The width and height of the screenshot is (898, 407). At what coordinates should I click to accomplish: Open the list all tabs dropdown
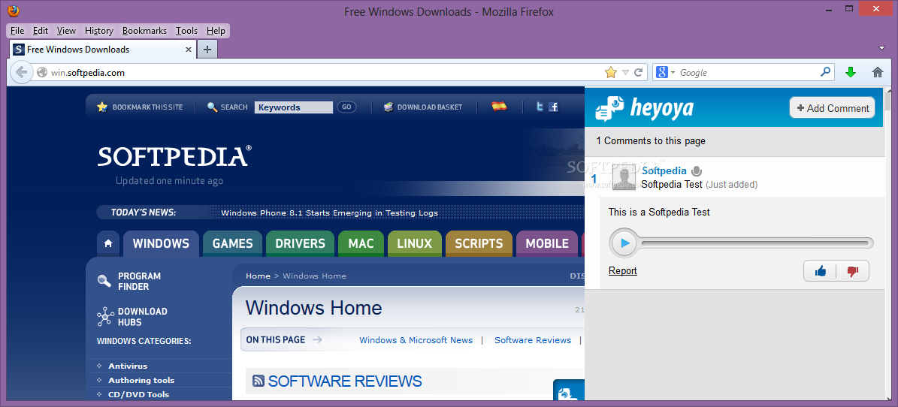(x=882, y=47)
